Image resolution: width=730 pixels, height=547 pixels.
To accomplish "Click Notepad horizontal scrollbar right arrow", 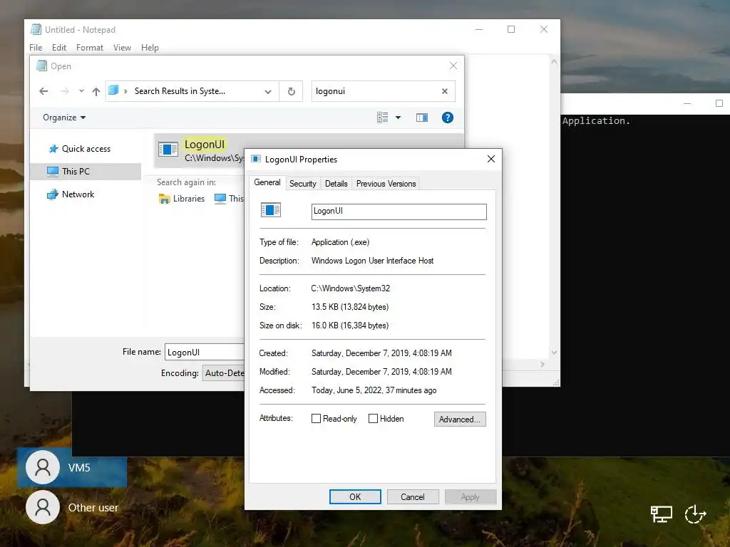I will pos(543,364).
